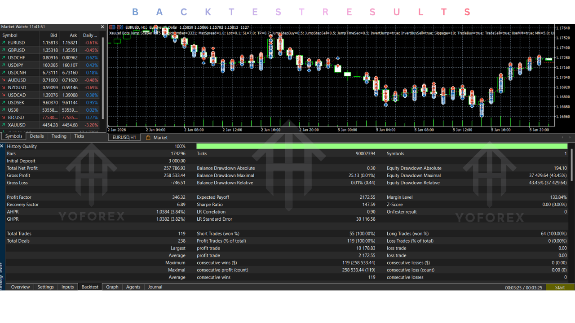Click the Ticks value 90002394

[365, 154]
